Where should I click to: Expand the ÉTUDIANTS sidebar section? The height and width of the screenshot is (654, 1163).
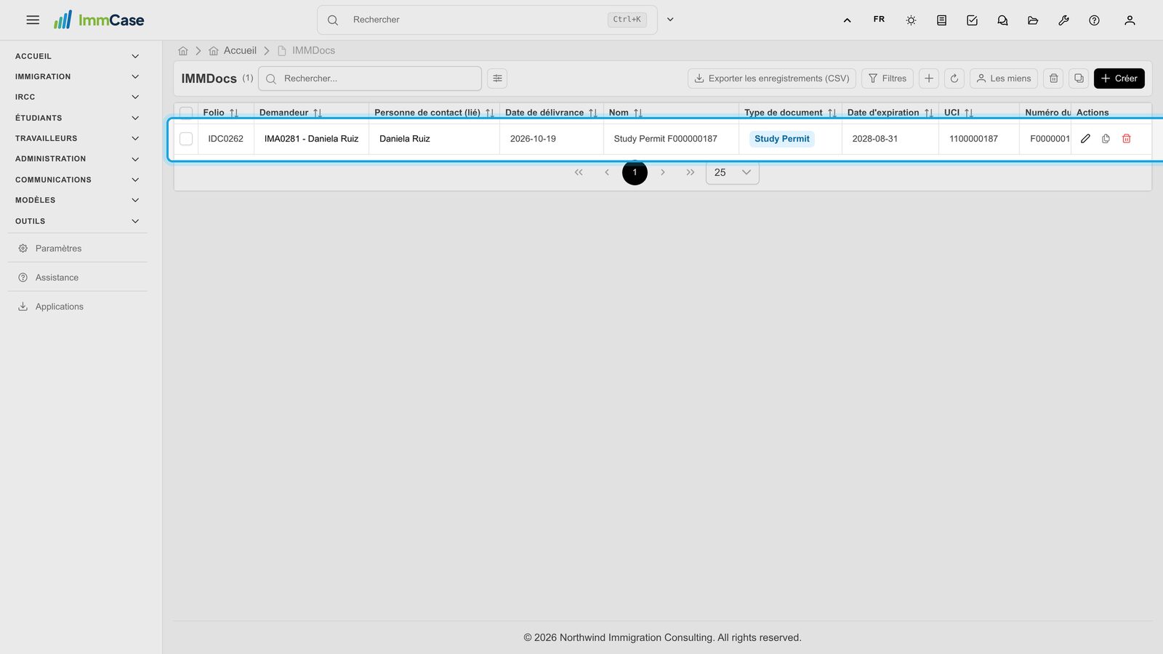(76, 118)
